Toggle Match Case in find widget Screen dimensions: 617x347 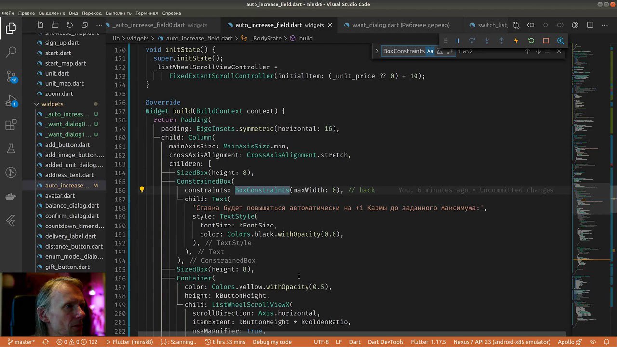pos(430,51)
